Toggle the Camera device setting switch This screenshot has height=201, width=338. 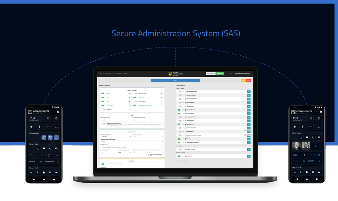pyautogui.click(x=103, y=93)
